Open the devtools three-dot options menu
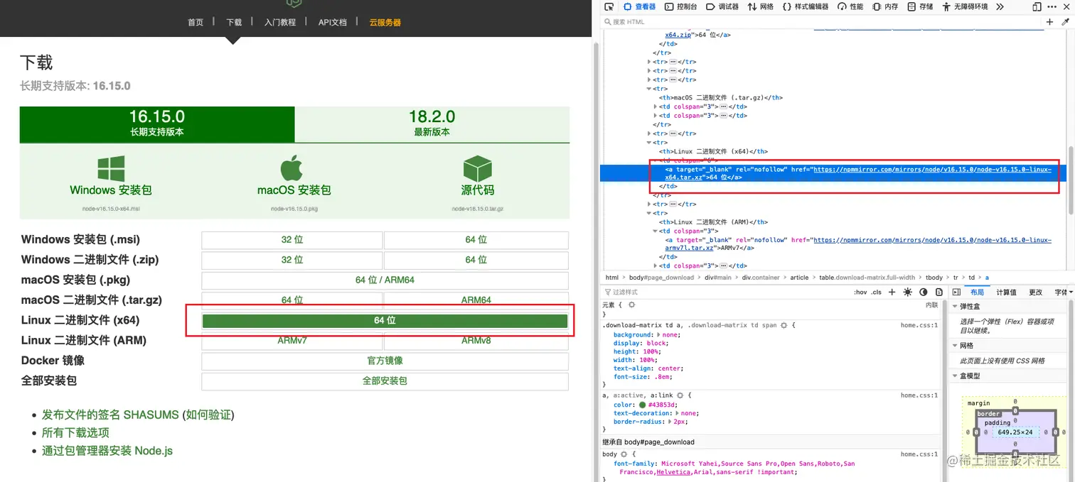The height and width of the screenshot is (482, 1075). click(1052, 6)
